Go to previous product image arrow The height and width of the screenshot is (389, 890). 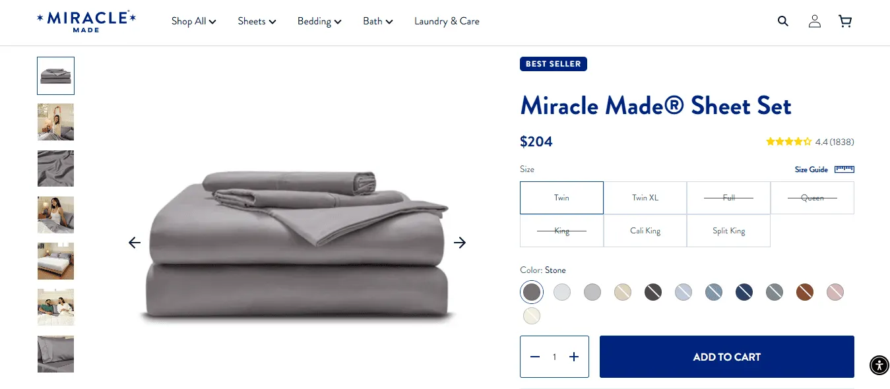coord(135,243)
